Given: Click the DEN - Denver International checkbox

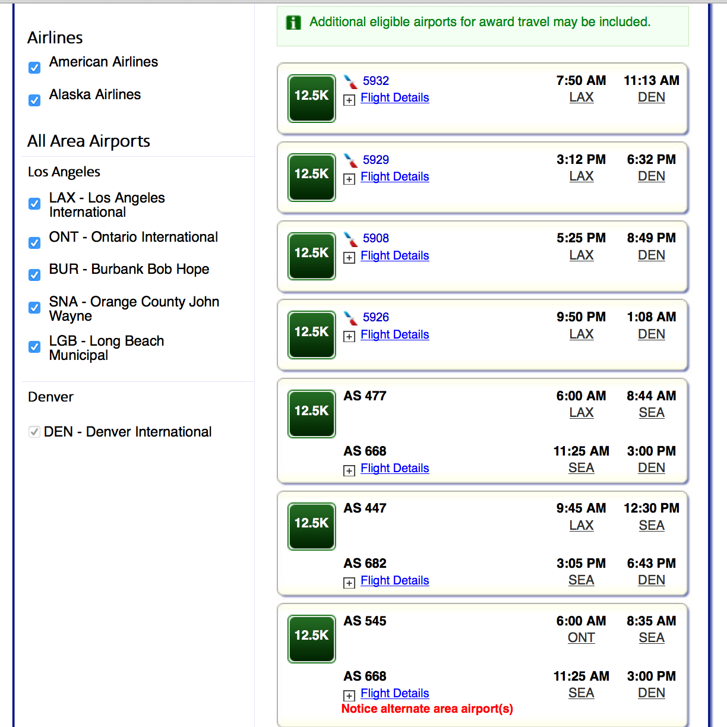Looking at the screenshot, I should tap(34, 432).
